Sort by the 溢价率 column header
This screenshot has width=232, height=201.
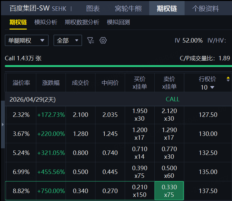tap(21, 83)
